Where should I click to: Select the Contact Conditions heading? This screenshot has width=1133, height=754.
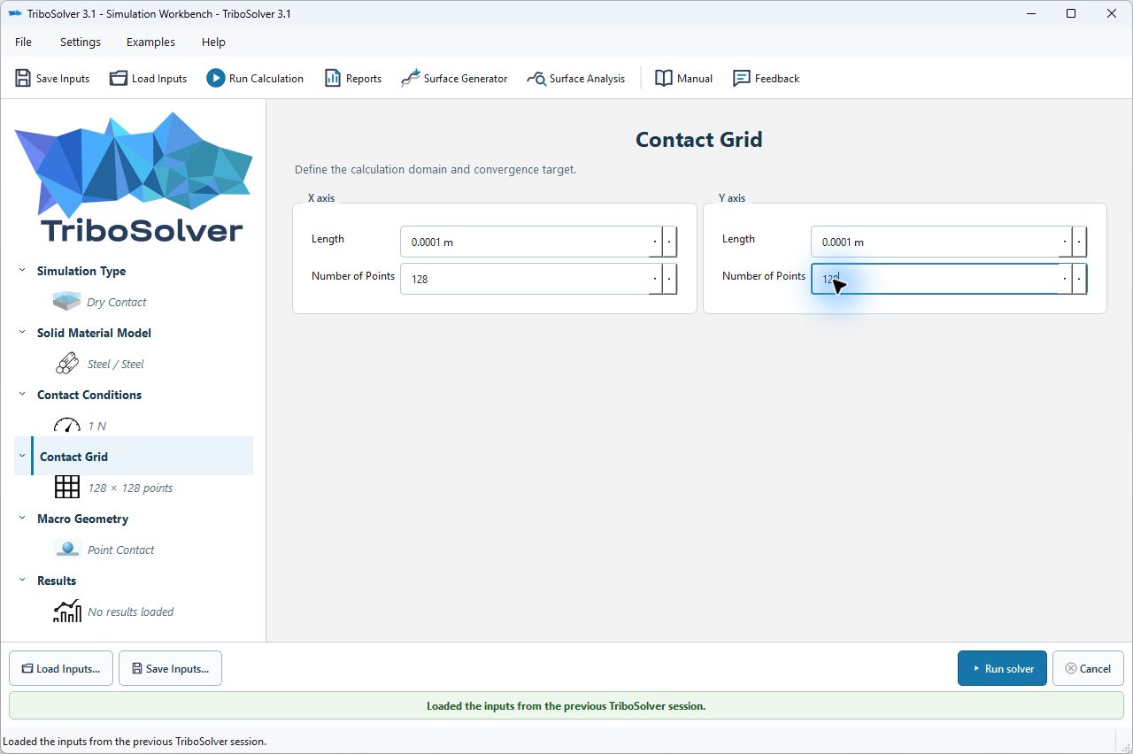[89, 395]
